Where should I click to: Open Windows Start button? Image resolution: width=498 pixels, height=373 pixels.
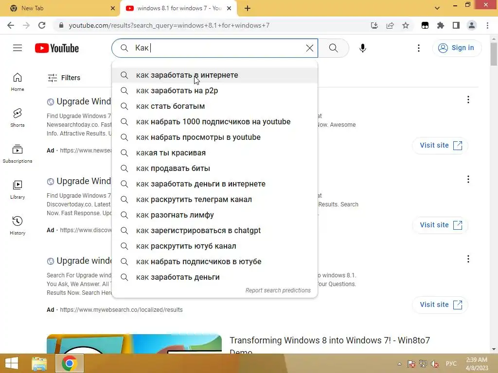(x=12, y=363)
